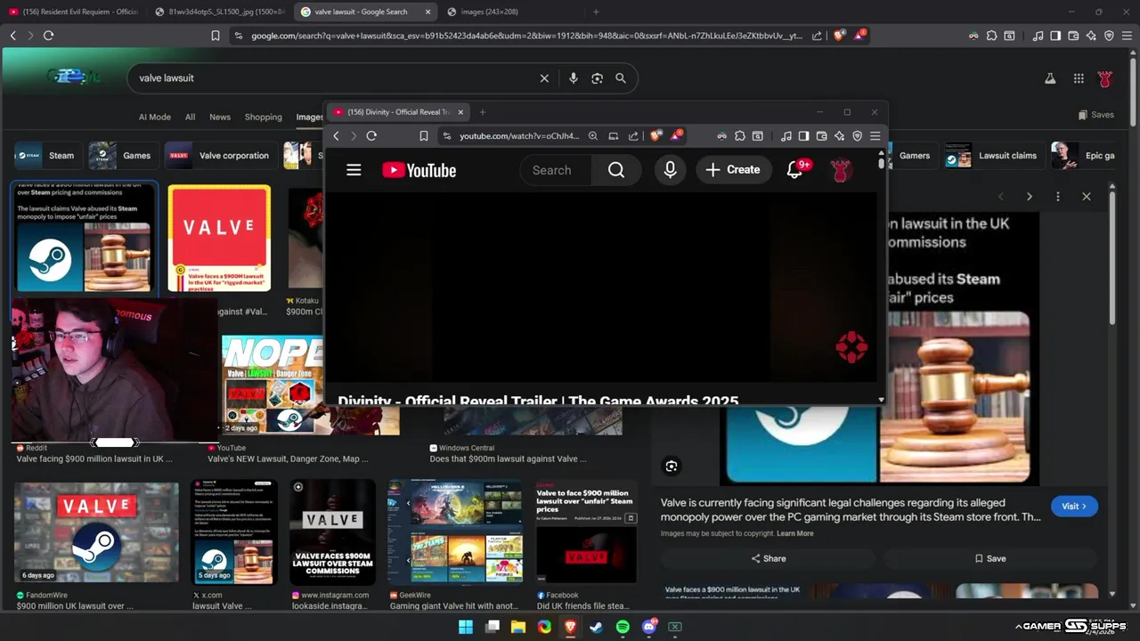Save the previewed image
Screen dimensions: 1140x641
click(x=989, y=558)
